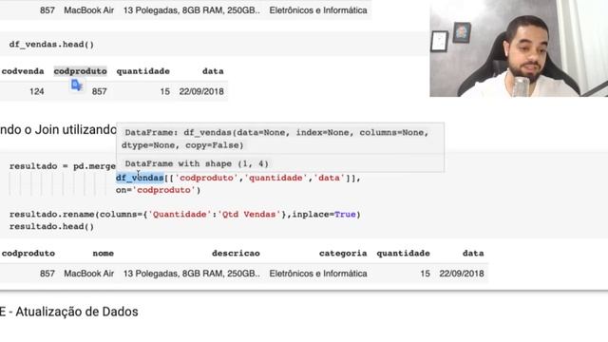Click on='codproduto' argument in code
The height and width of the screenshot is (342, 608).
(159, 190)
